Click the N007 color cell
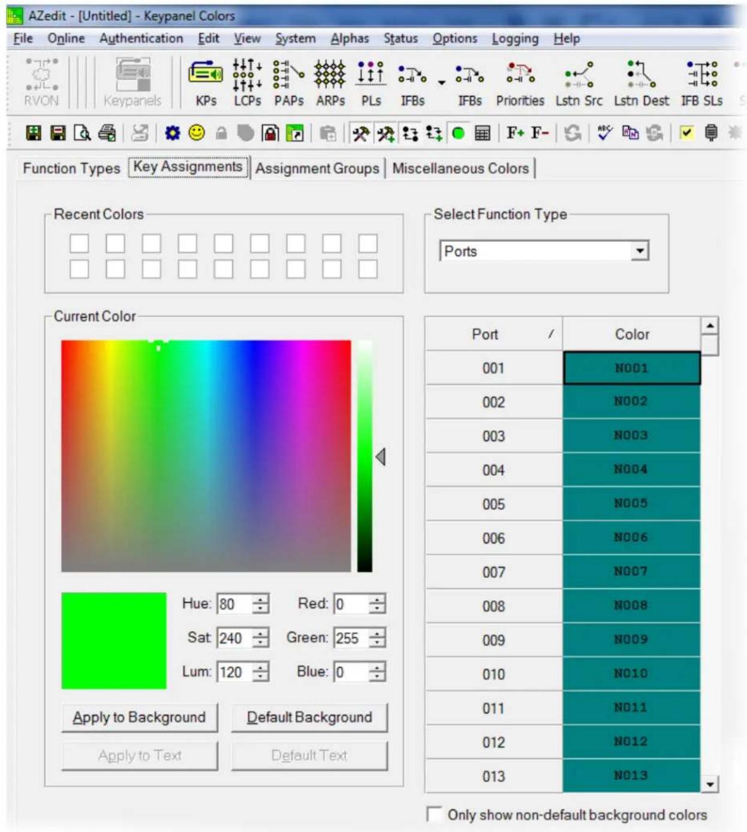747x832 pixels. coord(631,572)
